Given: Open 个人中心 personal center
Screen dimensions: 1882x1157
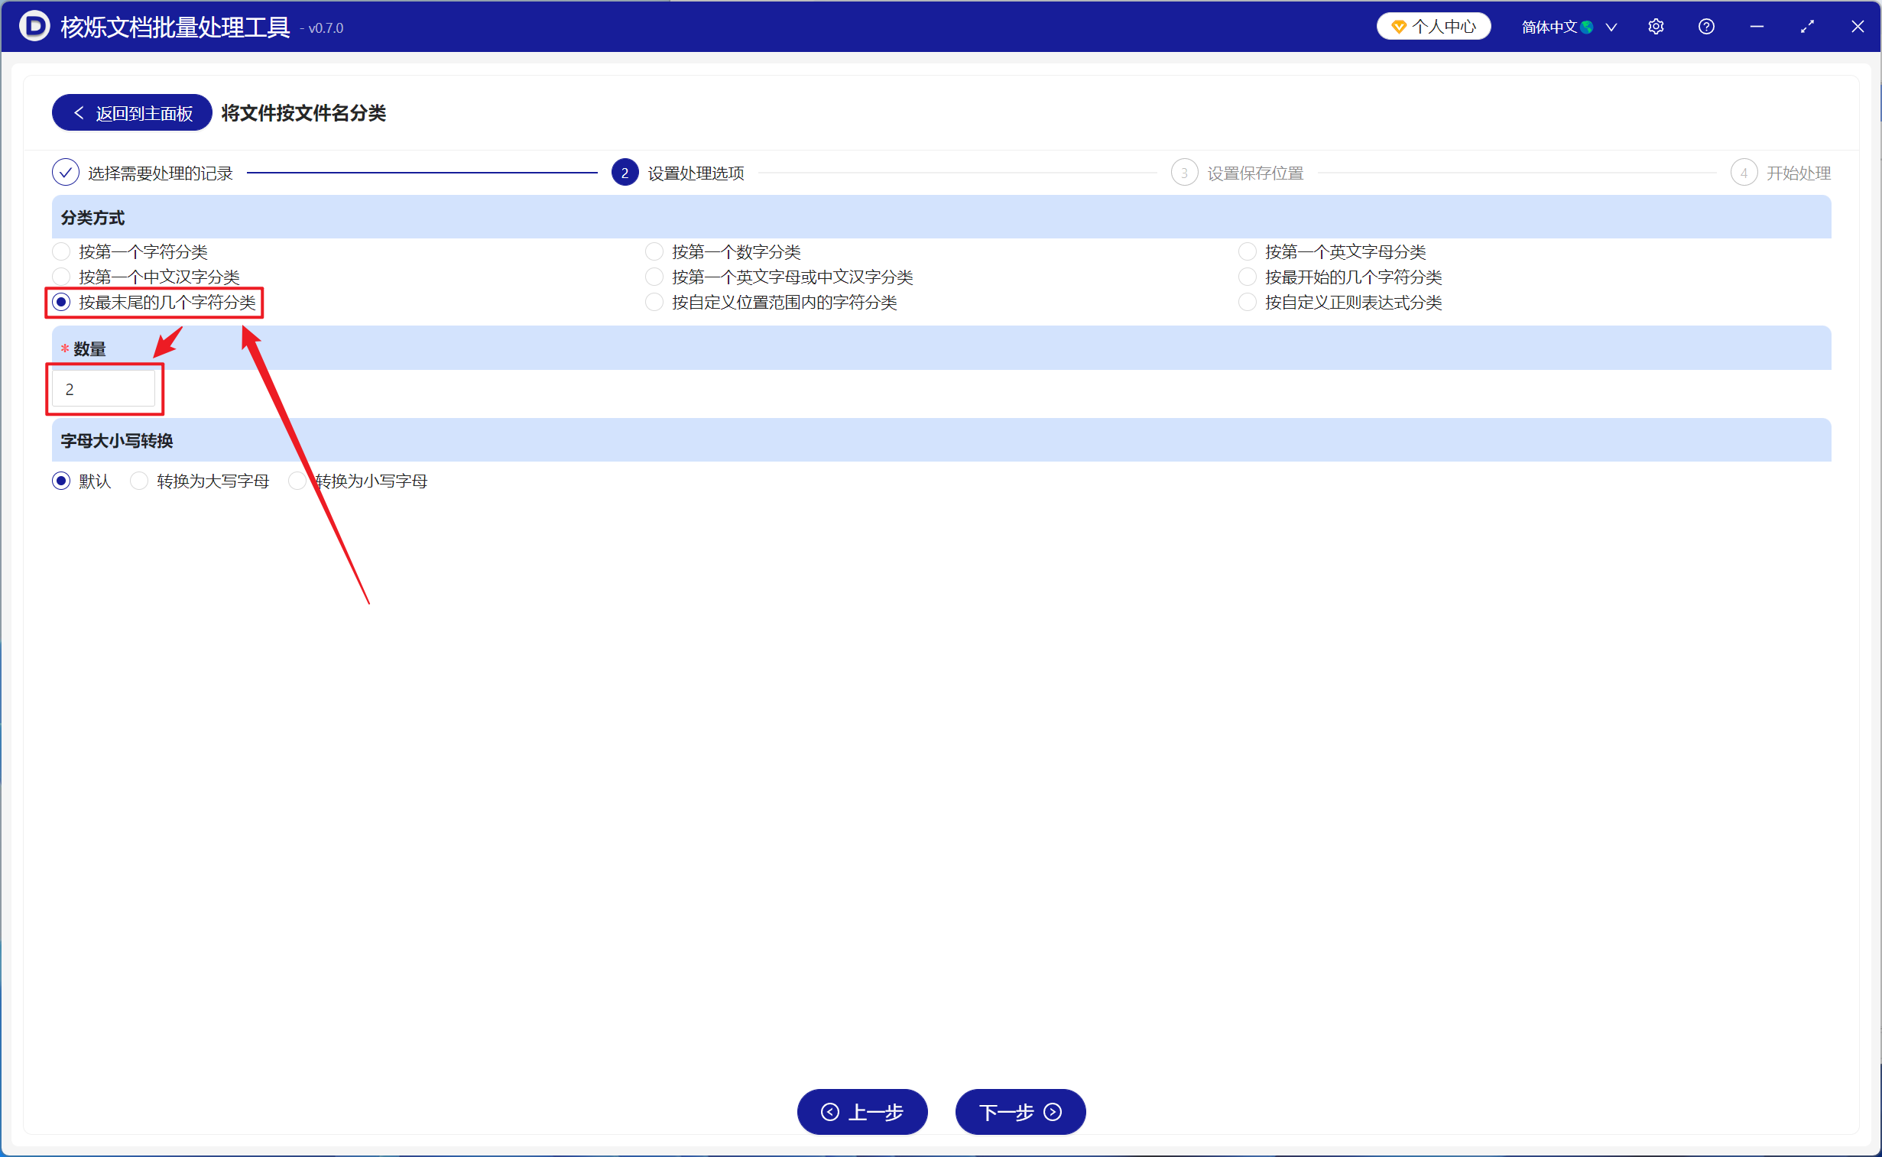Looking at the screenshot, I should (1433, 27).
